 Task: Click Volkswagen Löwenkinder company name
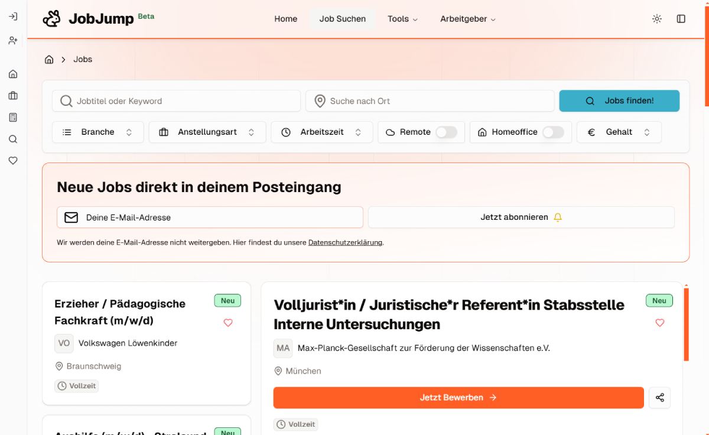click(x=128, y=343)
